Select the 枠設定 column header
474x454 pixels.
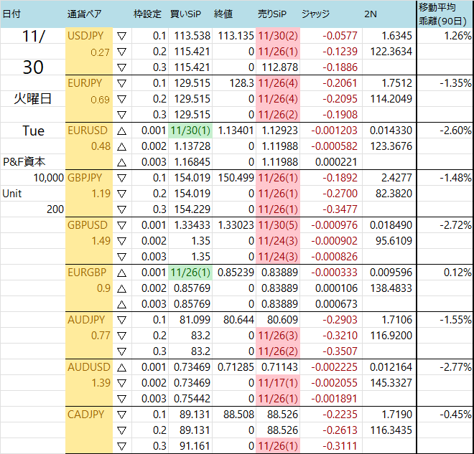[x=147, y=14]
